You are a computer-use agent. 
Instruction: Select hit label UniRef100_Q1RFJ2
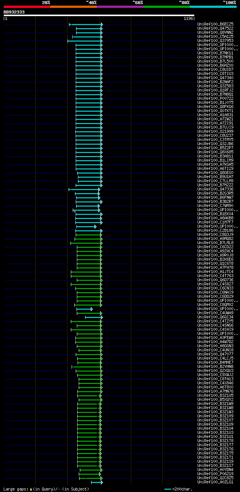pyautogui.click(x=215, y=90)
